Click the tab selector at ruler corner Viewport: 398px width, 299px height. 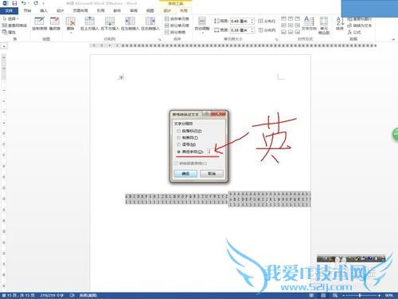pyautogui.click(x=4, y=46)
